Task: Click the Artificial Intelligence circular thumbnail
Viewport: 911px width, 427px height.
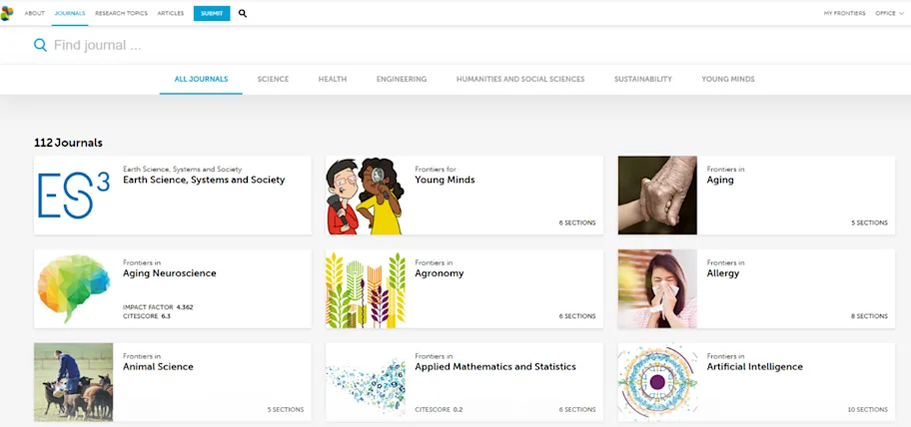Action: pos(657,382)
